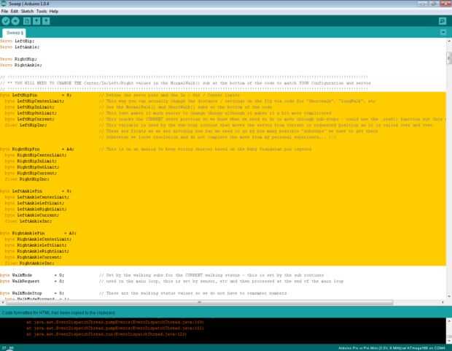Click the editor vertical scrollbar down arrow

pos(449,296)
